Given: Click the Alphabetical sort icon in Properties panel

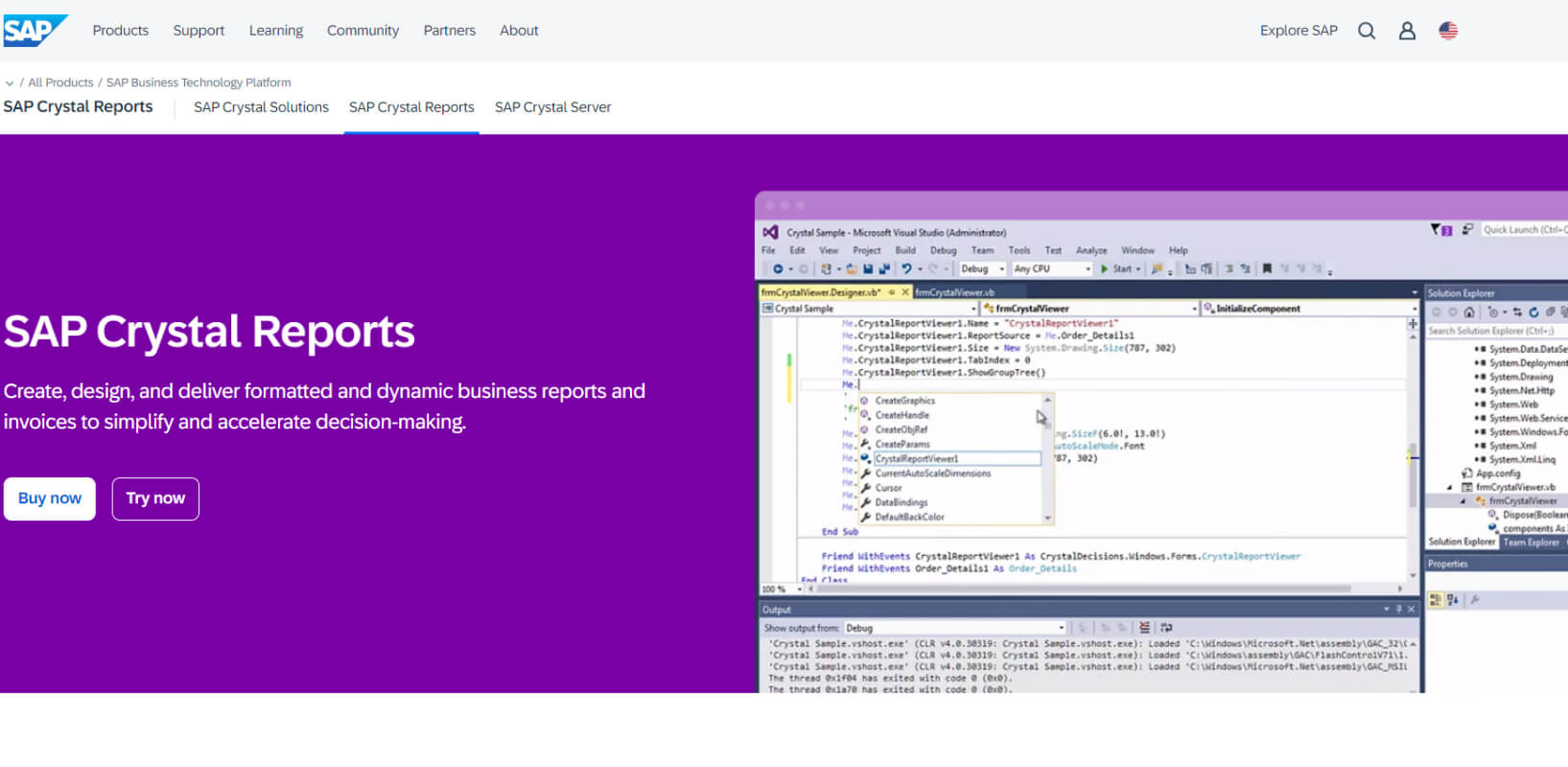Looking at the screenshot, I should (1453, 600).
